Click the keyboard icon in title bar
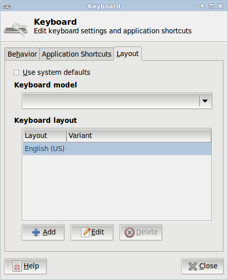The image size is (228, 280). pos(7,7)
